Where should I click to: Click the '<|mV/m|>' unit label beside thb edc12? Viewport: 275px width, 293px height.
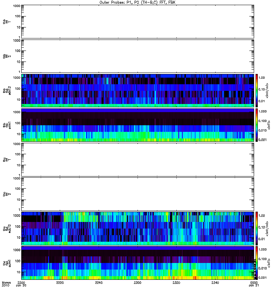[267, 90]
